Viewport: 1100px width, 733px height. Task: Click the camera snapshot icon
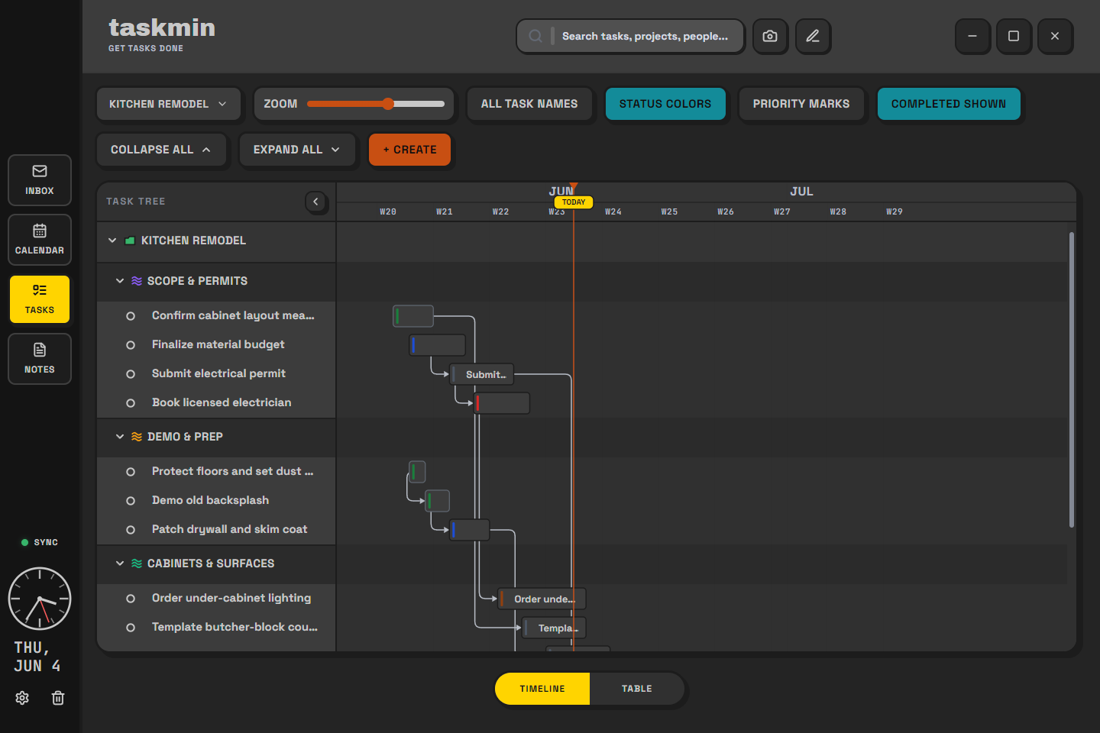(770, 36)
